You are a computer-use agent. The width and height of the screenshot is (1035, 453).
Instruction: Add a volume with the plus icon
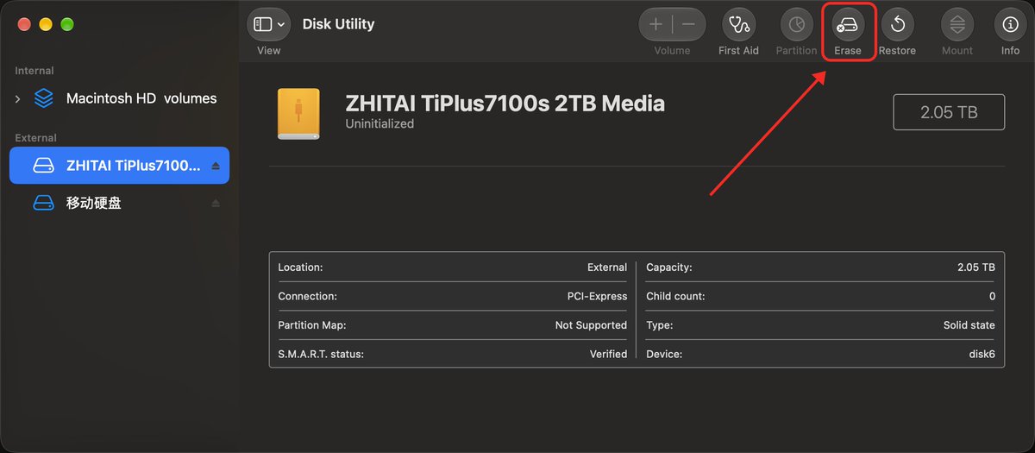[x=655, y=25]
